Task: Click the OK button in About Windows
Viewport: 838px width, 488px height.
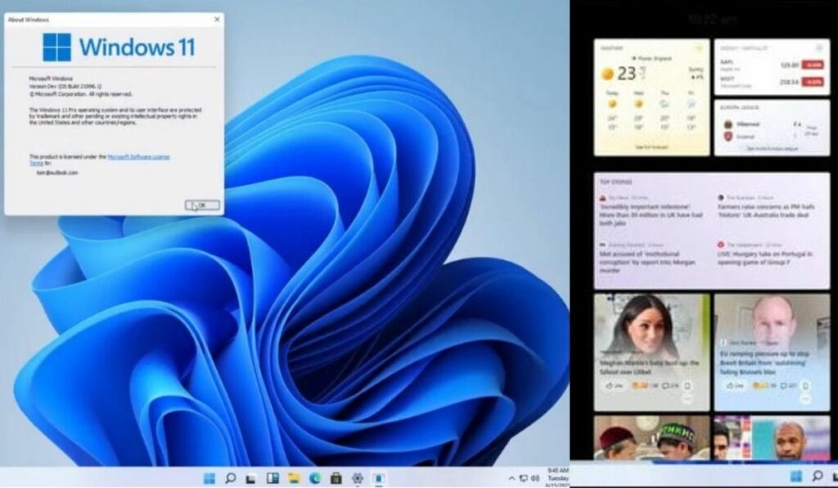Action: (202, 205)
